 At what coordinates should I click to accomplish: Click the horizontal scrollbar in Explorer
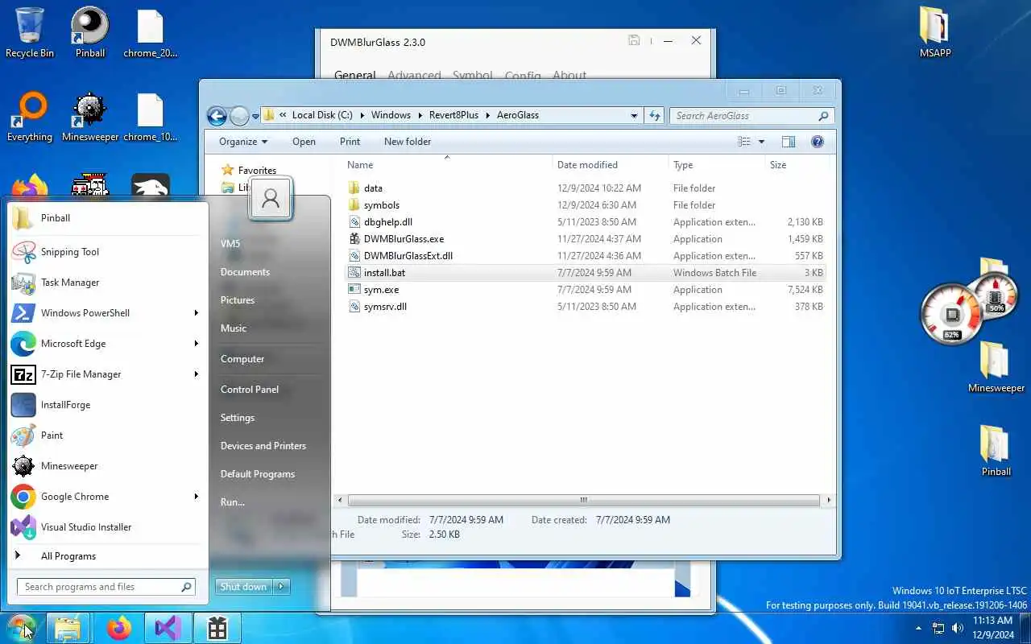point(583,500)
